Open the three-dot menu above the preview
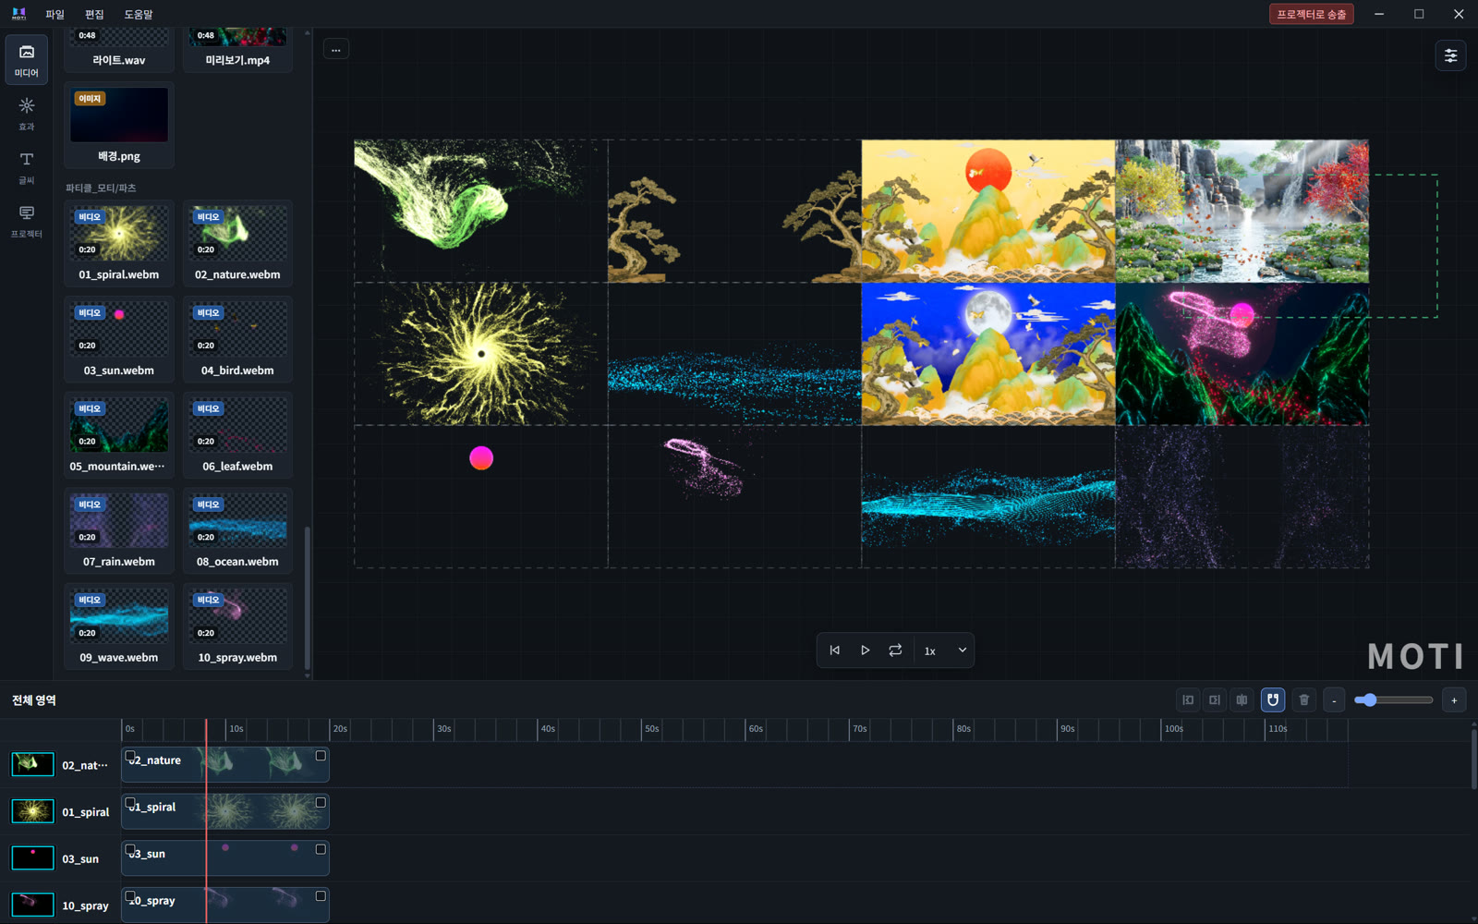The image size is (1478, 924). (336, 50)
